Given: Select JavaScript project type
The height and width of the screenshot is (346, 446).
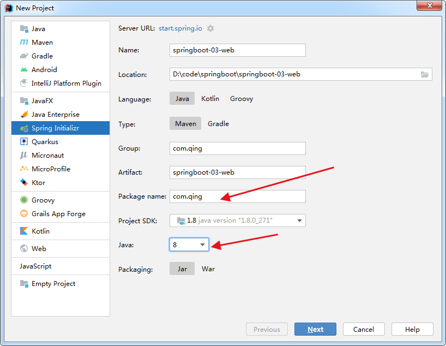Looking at the screenshot, I should [35, 266].
